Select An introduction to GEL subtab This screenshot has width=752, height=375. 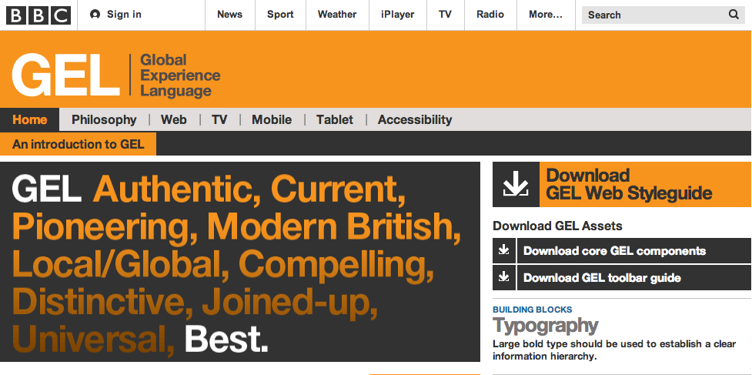[79, 144]
